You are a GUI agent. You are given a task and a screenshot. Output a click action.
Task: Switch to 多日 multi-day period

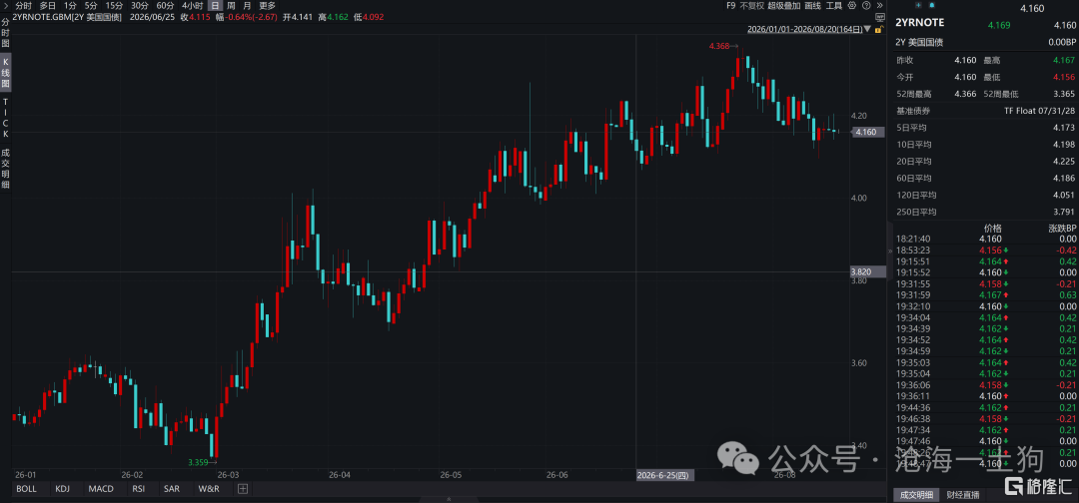[48, 6]
